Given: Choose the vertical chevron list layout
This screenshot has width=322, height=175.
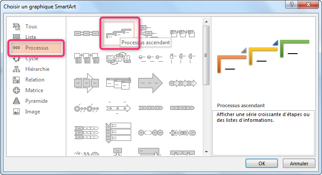Looking at the screenshot, I should click(x=118, y=132).
